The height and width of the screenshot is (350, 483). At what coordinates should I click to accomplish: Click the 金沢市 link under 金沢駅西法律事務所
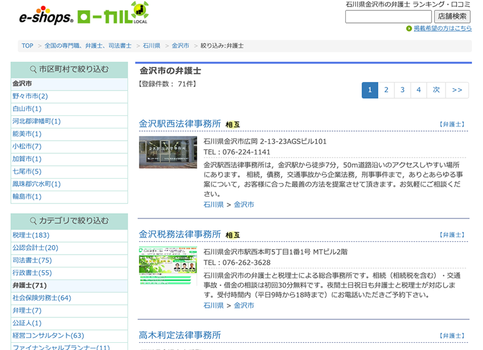[x=244, y=205]
